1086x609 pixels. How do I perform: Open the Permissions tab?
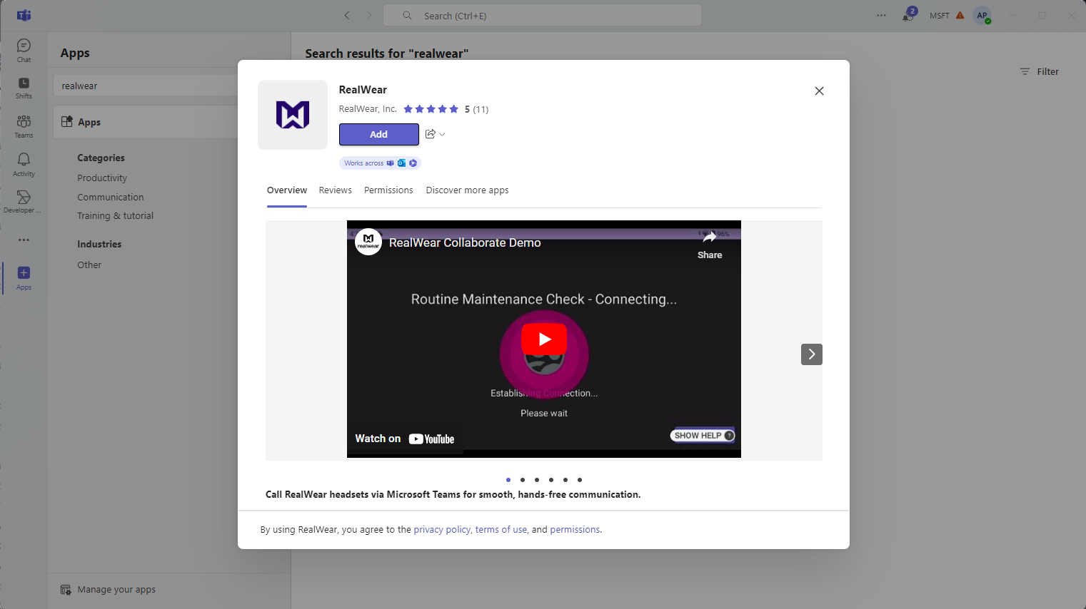click(388, 190)
